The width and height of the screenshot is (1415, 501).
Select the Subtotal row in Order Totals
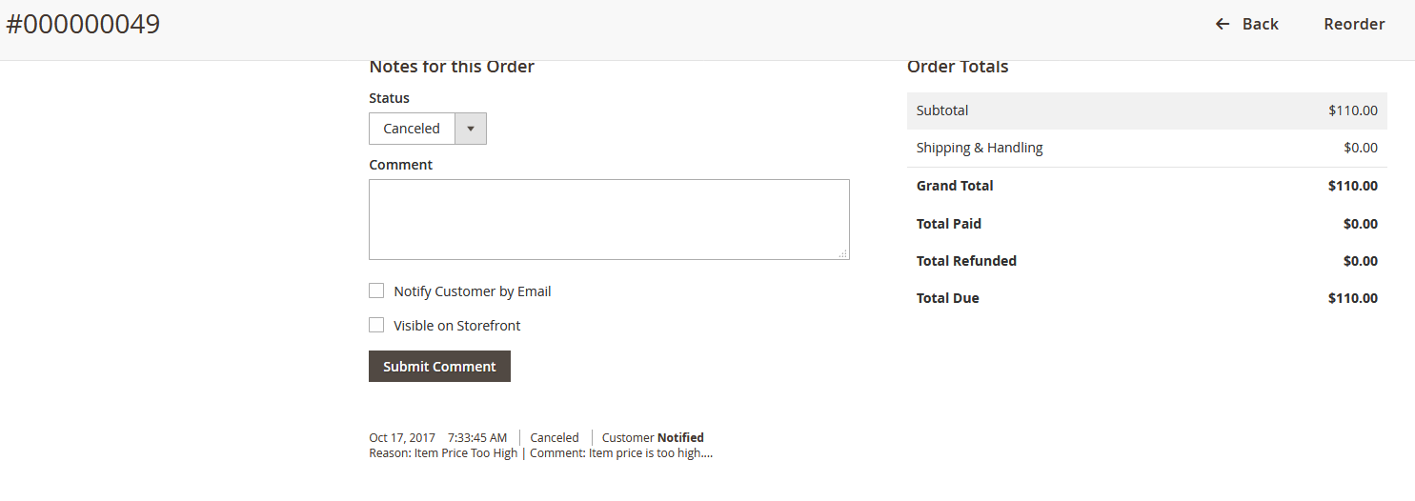pyautogui.click(x=1146, y=110)
